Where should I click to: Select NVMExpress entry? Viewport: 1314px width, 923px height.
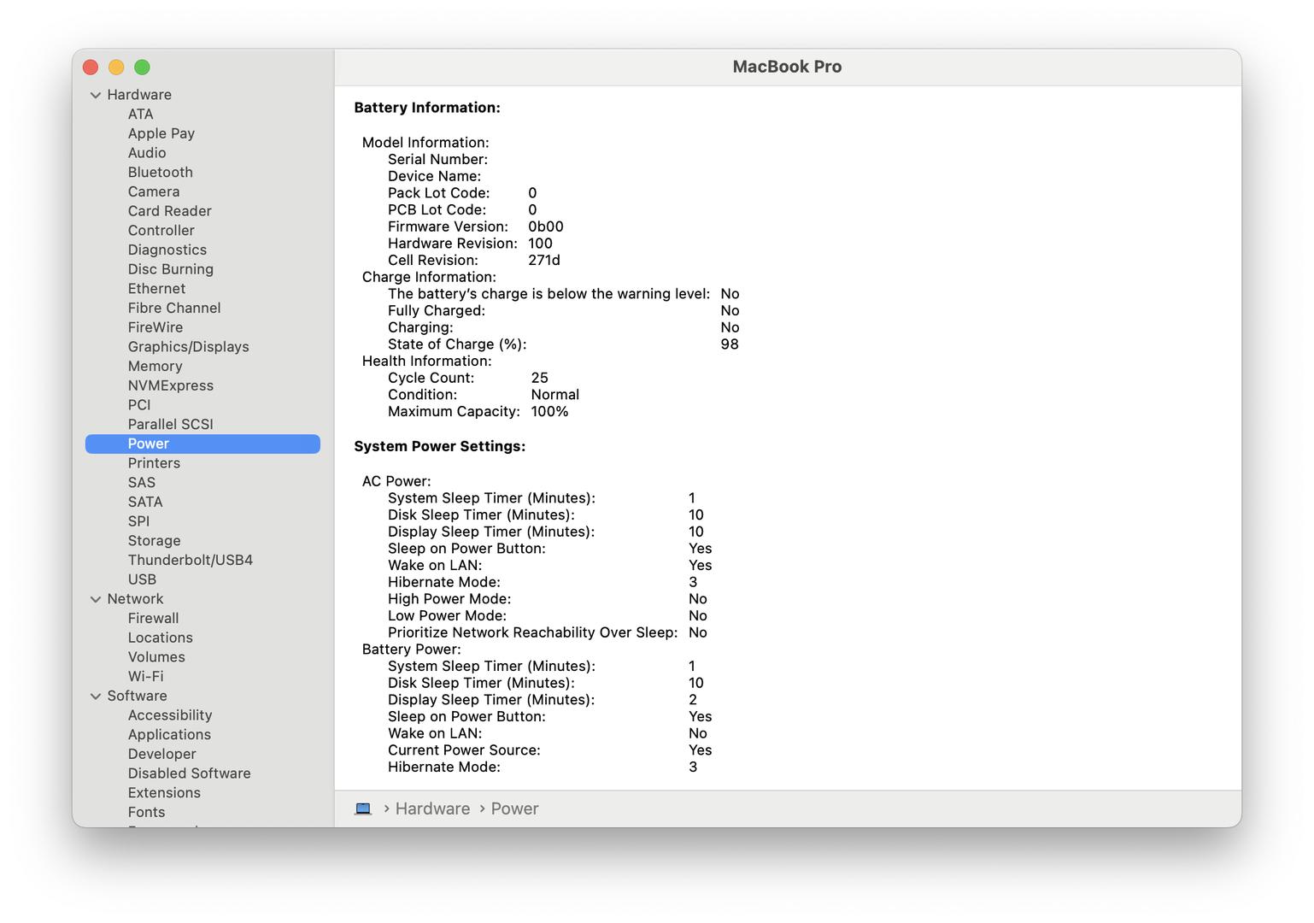[x=171, y=385]
